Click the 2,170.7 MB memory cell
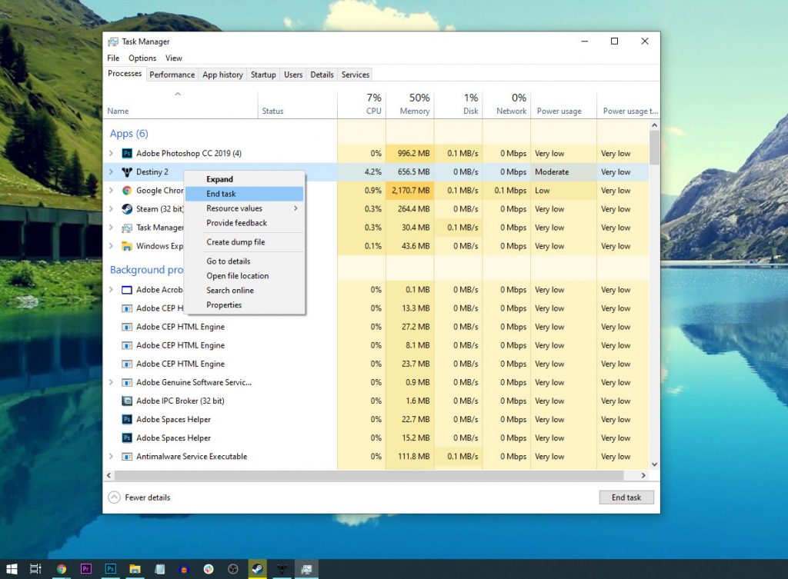The height and width of the screenshot is (579, 788). [x=411, y=191]
